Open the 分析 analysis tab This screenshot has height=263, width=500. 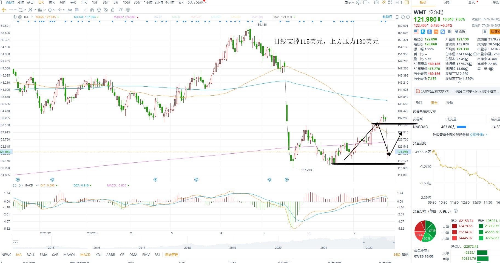pos(447,2)
